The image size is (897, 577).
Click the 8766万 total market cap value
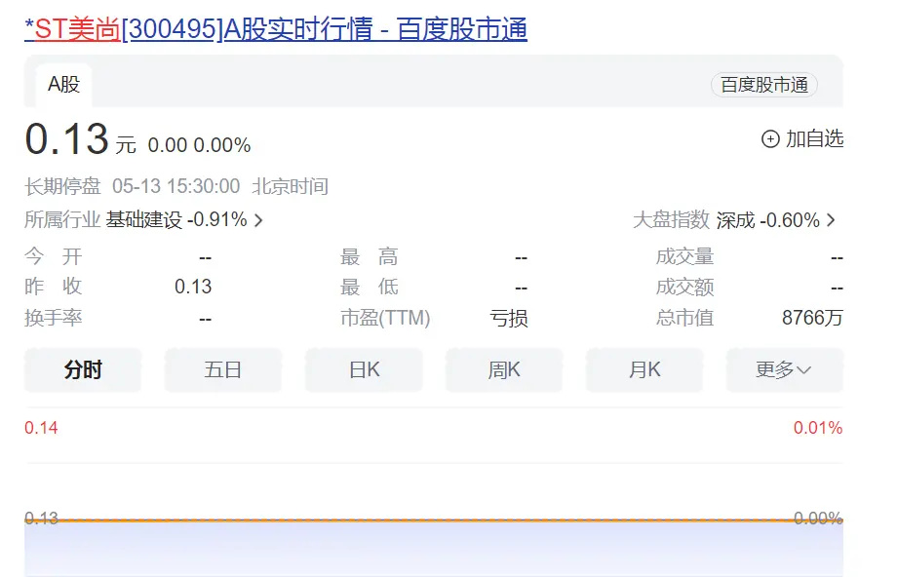tap(812, 317)
